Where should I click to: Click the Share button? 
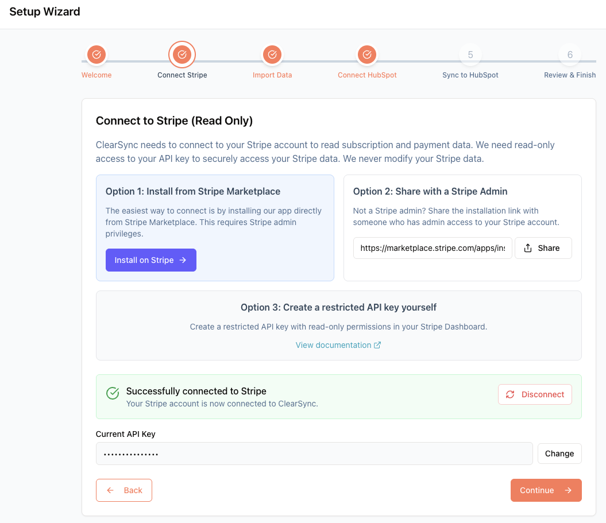pyautogui.click(x=543, y=248)
